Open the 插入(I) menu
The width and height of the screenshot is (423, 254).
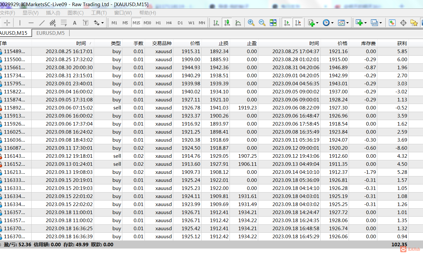point(53,13)
